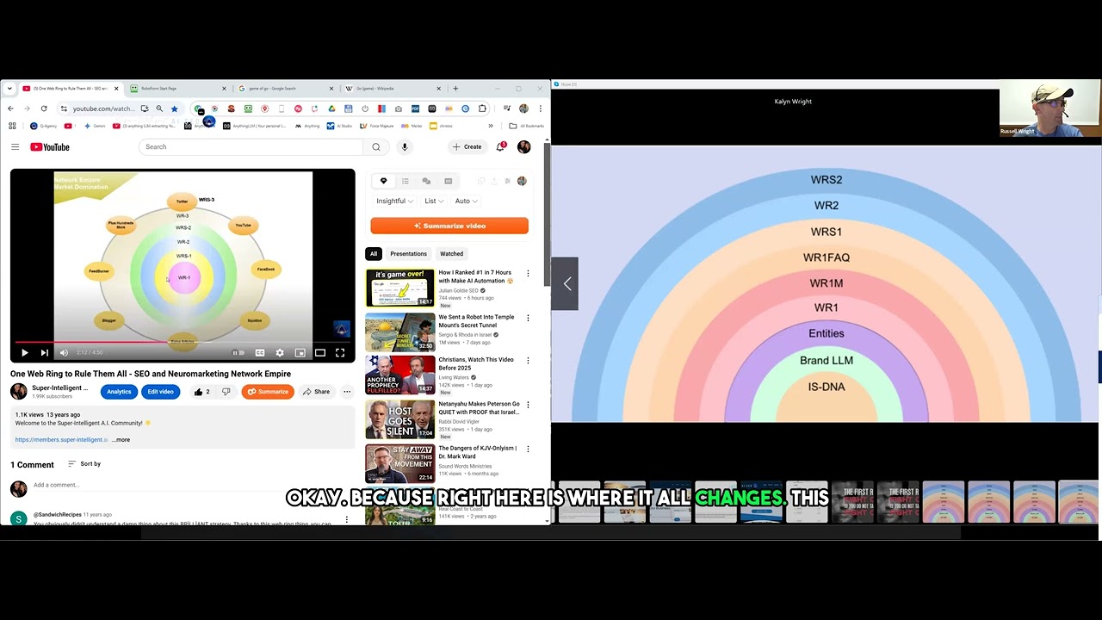Toggle closed captions in video player
This screenshot has width=1102, height=620.
pyautogui.click(x=259, y=352)
